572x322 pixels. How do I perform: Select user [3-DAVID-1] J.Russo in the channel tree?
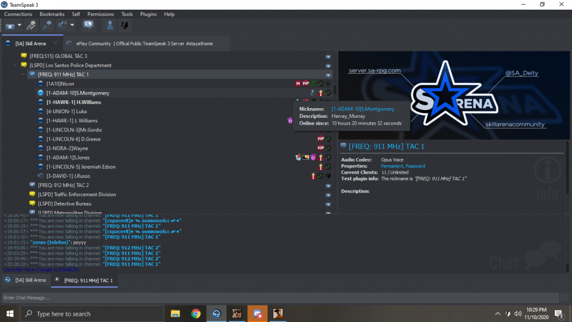pos(68,176)
